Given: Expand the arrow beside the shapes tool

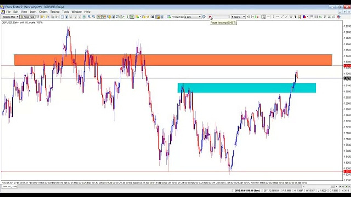Looking at the screenshot, I should coord(307,17).
